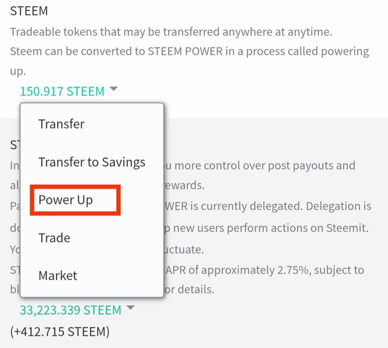
Task: Open the 150.917 STEEM balance dropdown
Action: (x=62, y=91)
